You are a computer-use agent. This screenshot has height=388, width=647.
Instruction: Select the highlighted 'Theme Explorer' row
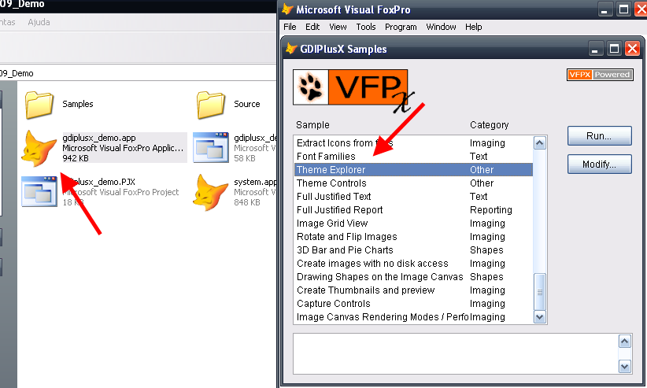click(x=413, y=170)
